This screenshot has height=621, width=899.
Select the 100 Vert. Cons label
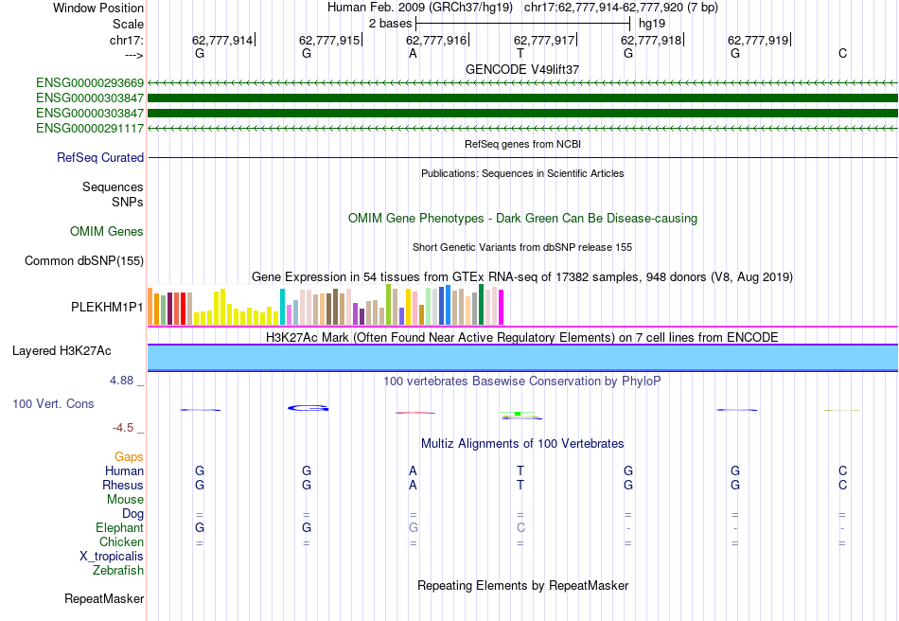53,403
